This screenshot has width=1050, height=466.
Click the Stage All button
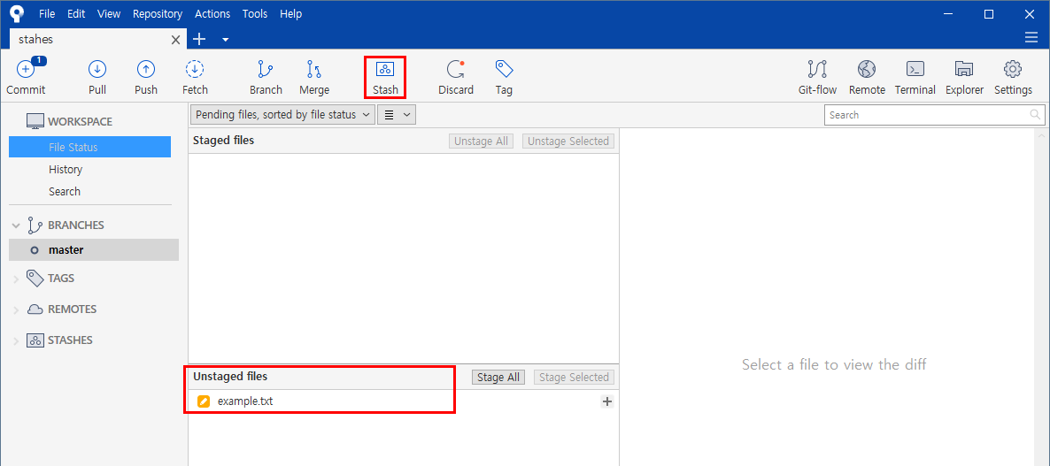pyautogui.click(x=498, y=377)
